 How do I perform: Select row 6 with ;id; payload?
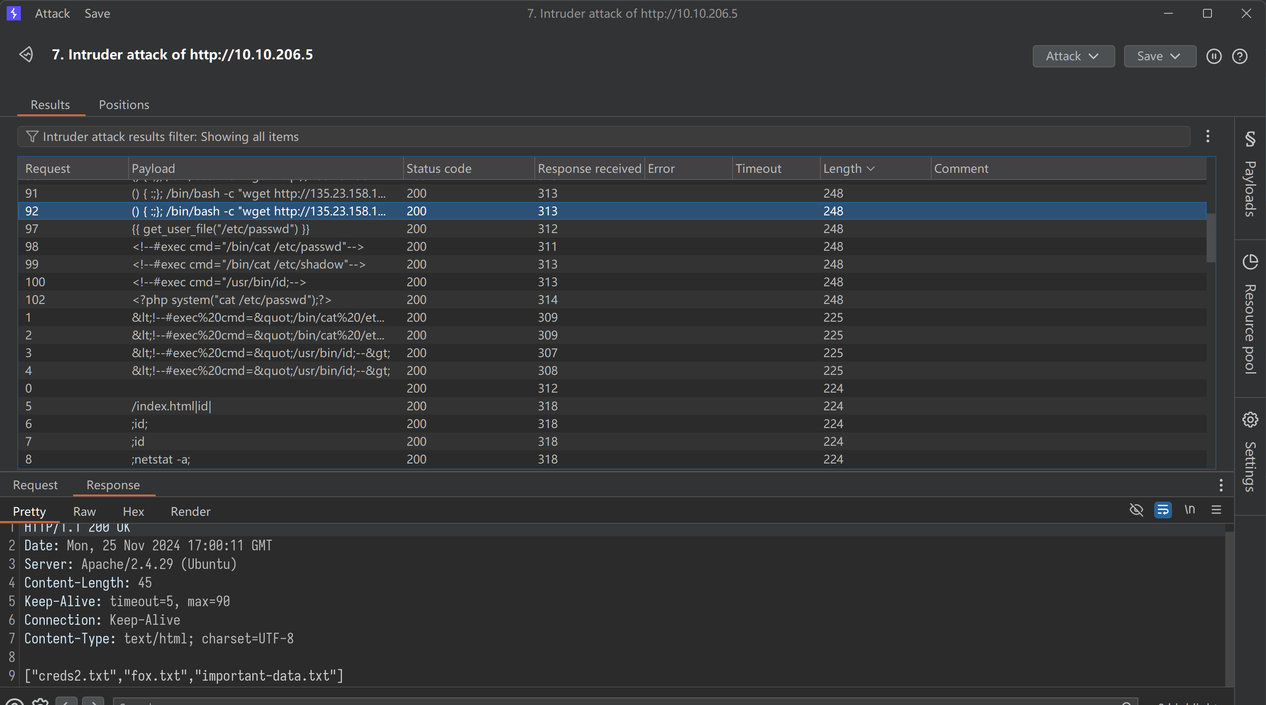coord(612,423)
